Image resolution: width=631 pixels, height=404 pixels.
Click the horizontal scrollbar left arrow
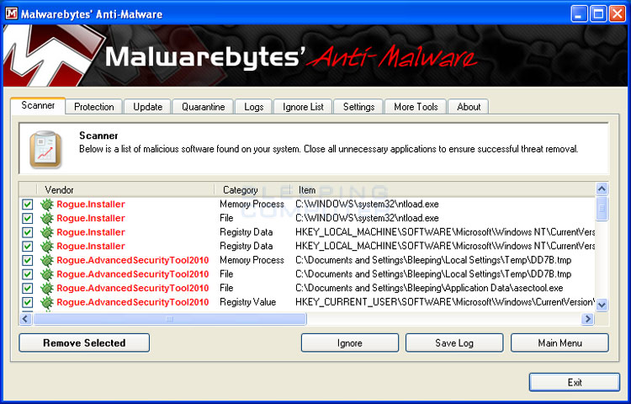25,319
